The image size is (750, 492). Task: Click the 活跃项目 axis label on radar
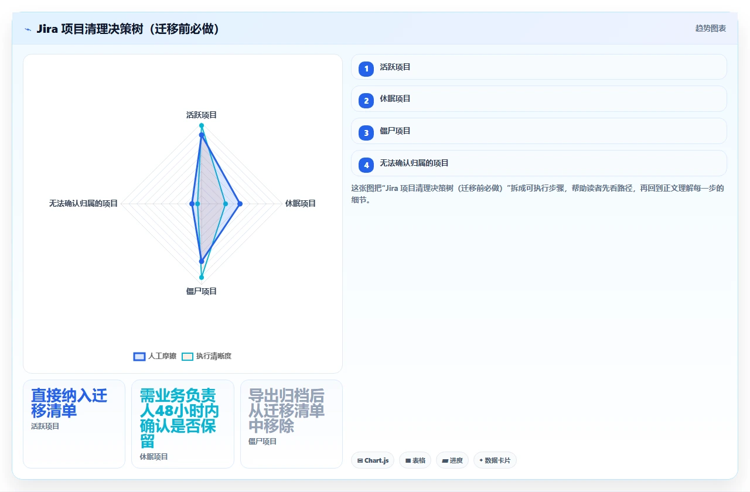[202, 115]
